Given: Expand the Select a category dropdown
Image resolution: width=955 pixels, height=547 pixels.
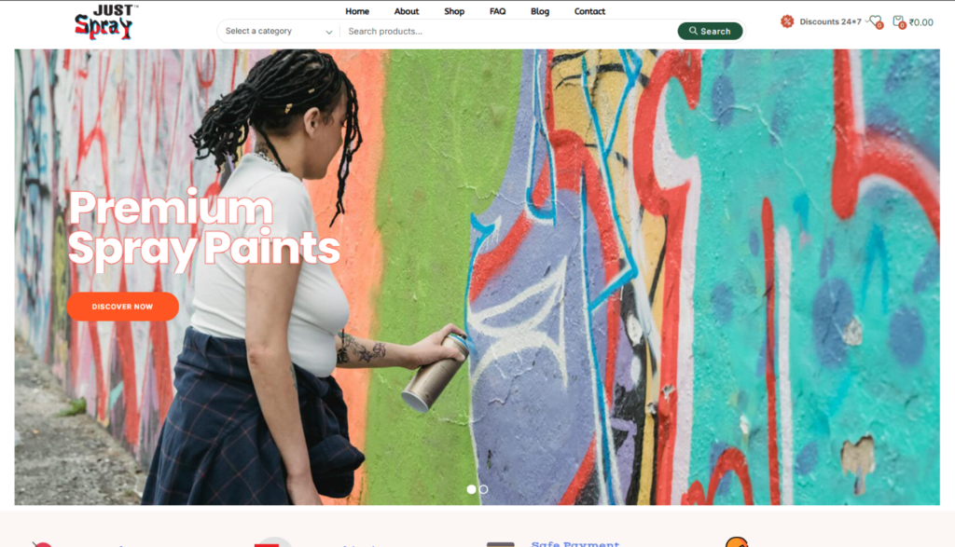Looking at the screenshot, I should [278, 31].
